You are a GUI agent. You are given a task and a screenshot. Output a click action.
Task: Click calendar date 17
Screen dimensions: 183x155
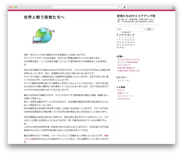(126, 42)
